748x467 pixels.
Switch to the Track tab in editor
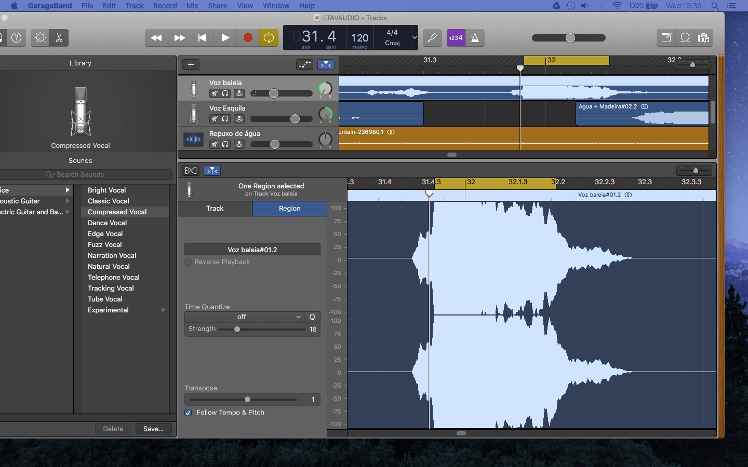pyautogui.click(x=215, y=209)
